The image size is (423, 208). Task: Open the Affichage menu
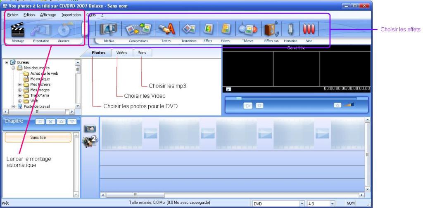[x=48, y=15]
